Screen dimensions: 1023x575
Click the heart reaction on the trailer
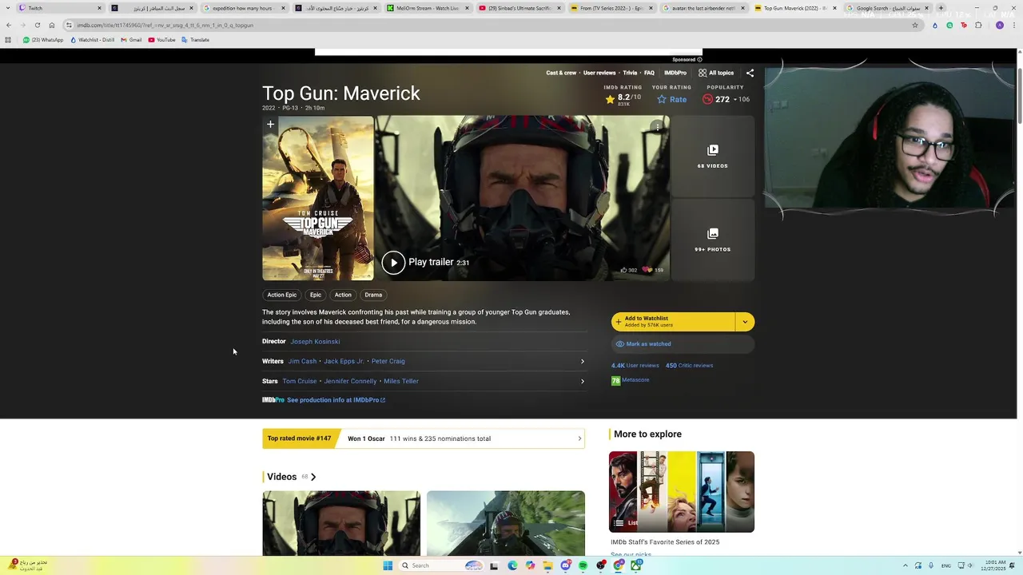(647, 270)
